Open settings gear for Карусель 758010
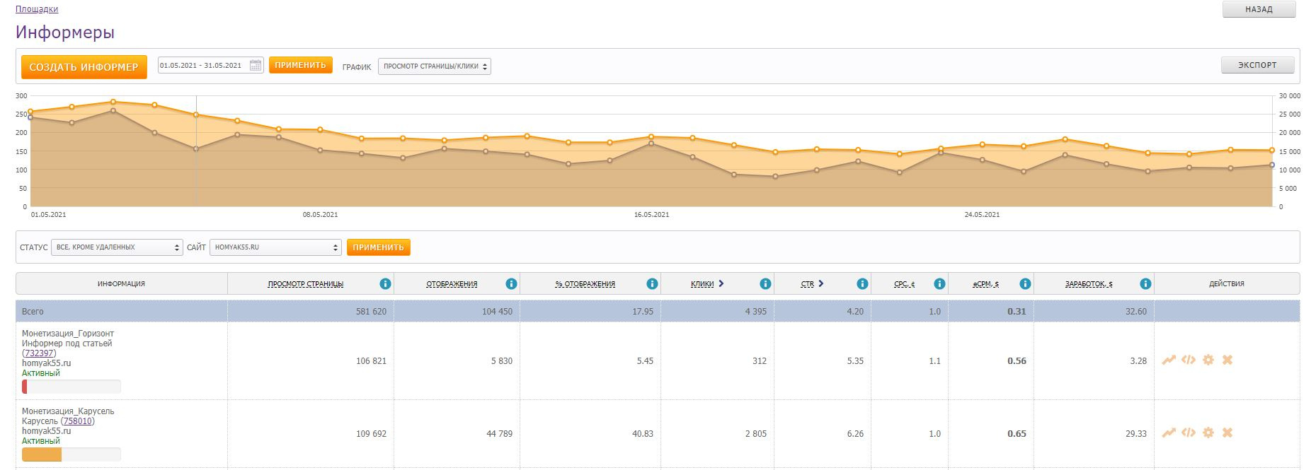The image size is (1311, 470). [x=1208, y=433]
